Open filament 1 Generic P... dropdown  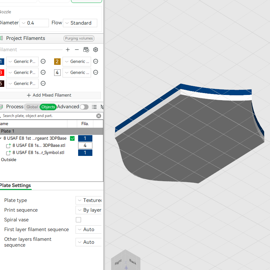tap(22, 62)
